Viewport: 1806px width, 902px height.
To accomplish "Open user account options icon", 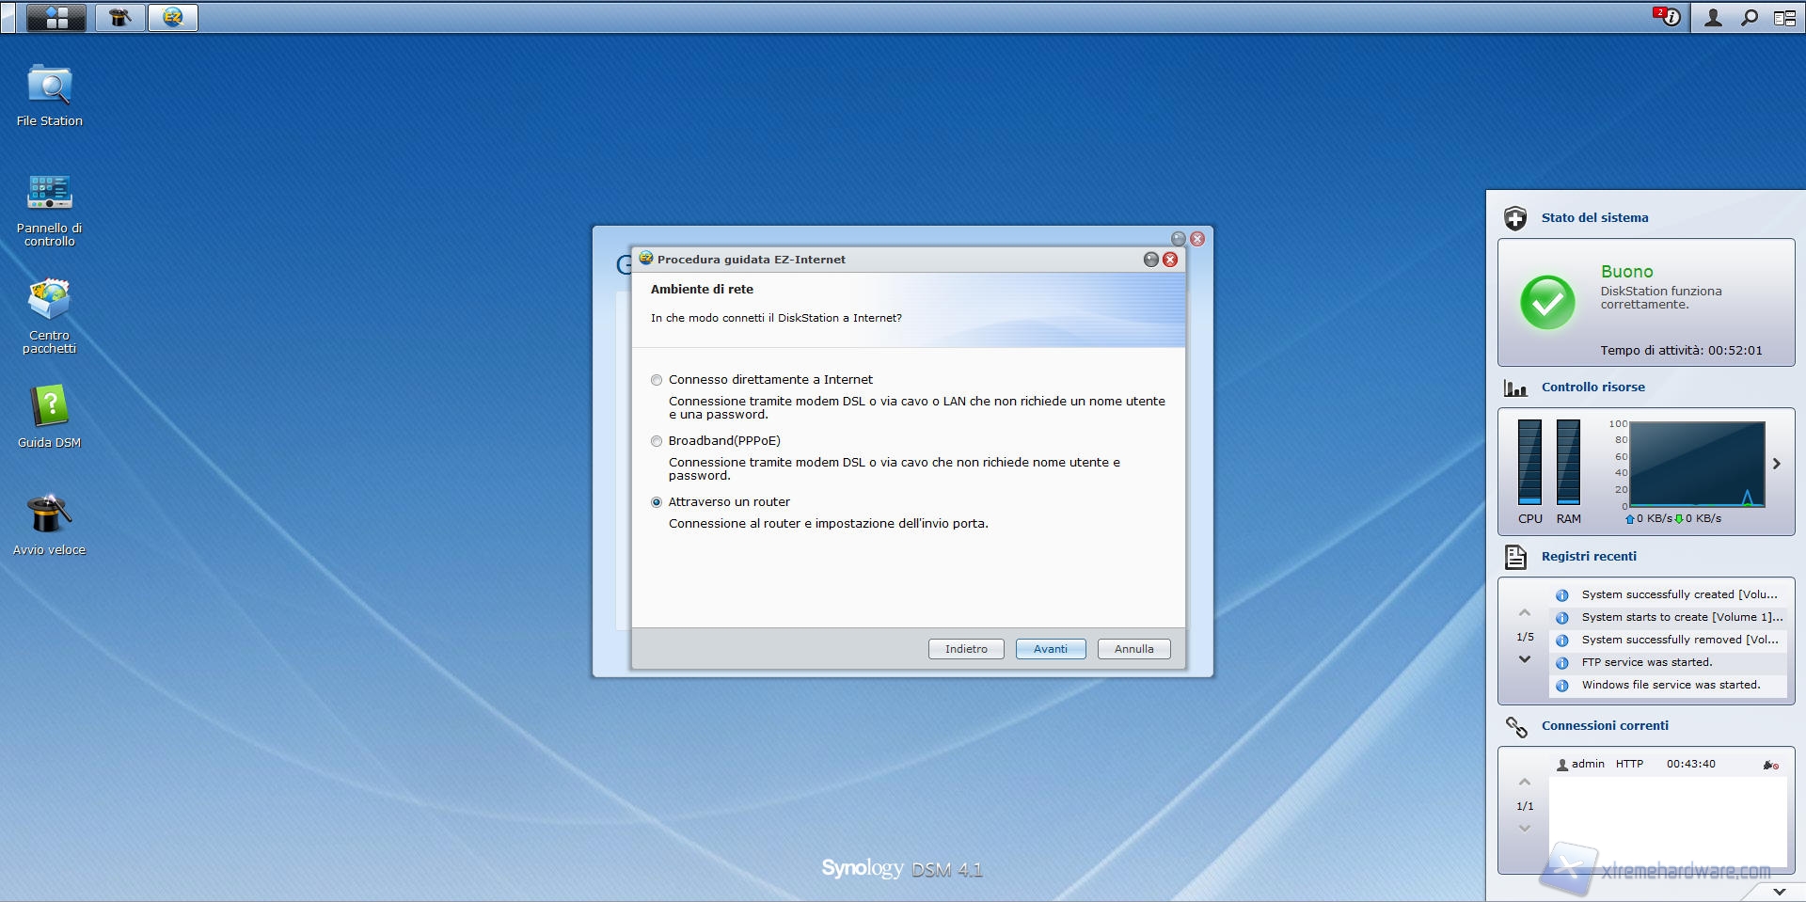I will 1713,17.
